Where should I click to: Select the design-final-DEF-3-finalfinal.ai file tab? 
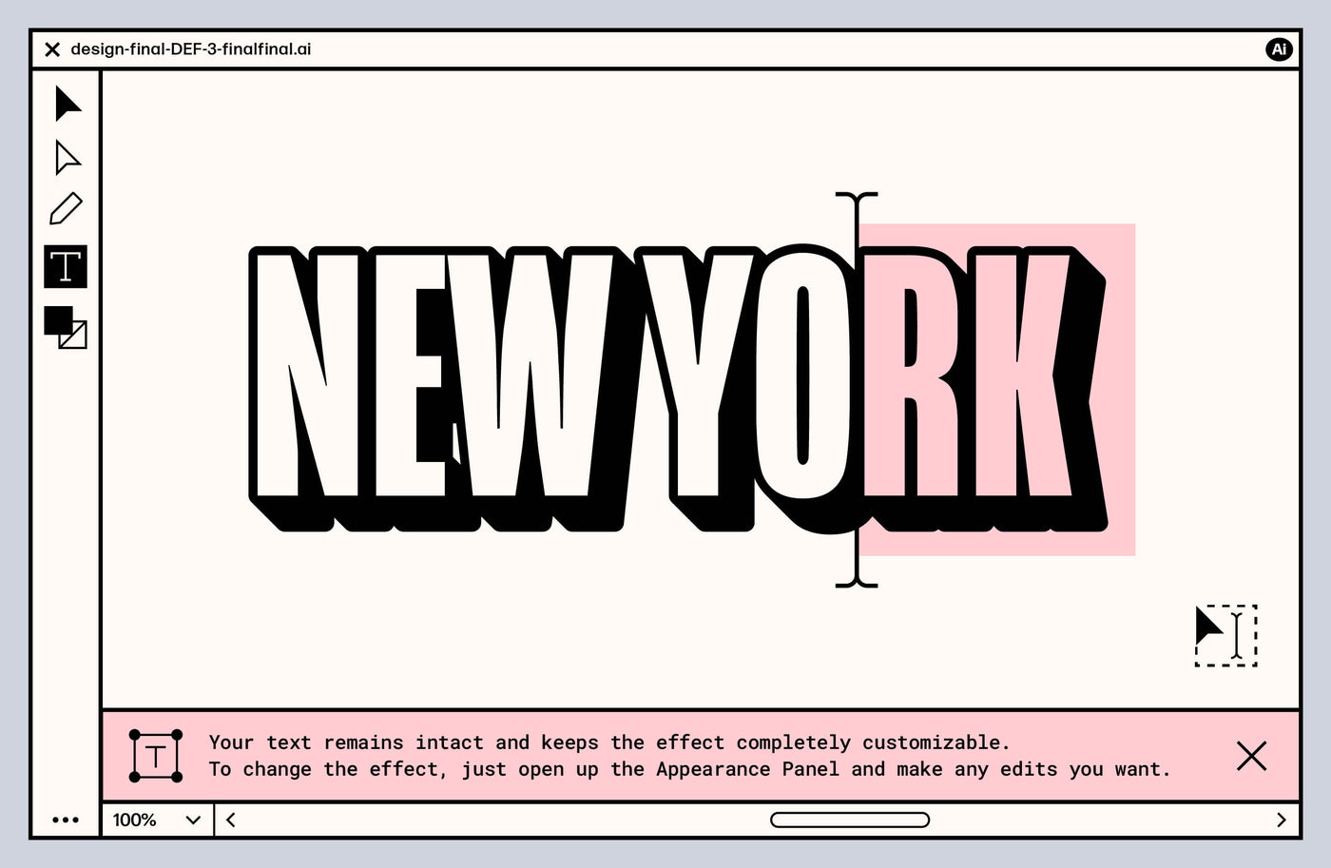[x=190, y=49]
